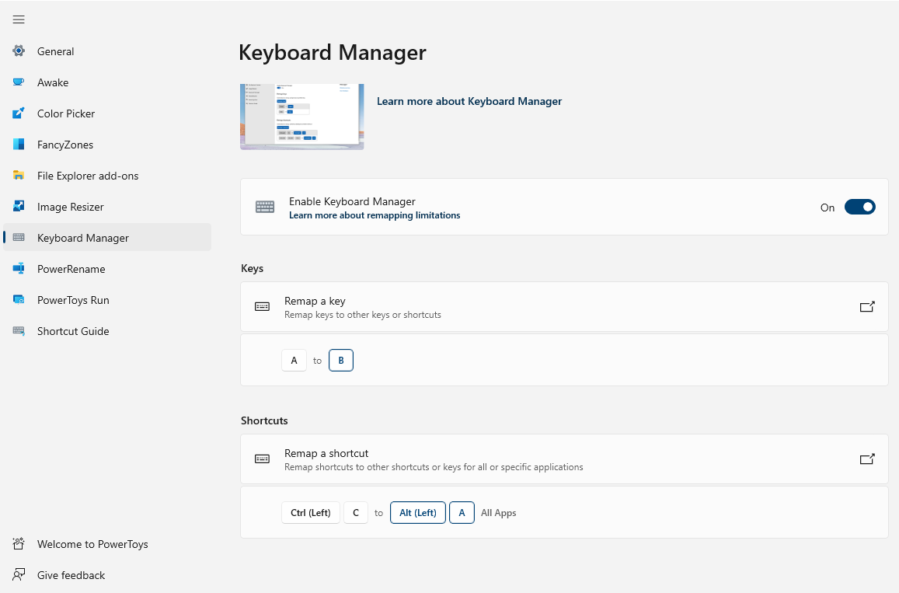Open Image Resizer from the sidebar

tap(19, 207)
